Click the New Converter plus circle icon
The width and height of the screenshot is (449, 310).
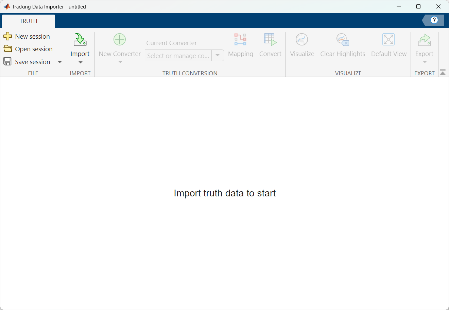[x=120, y=40]
